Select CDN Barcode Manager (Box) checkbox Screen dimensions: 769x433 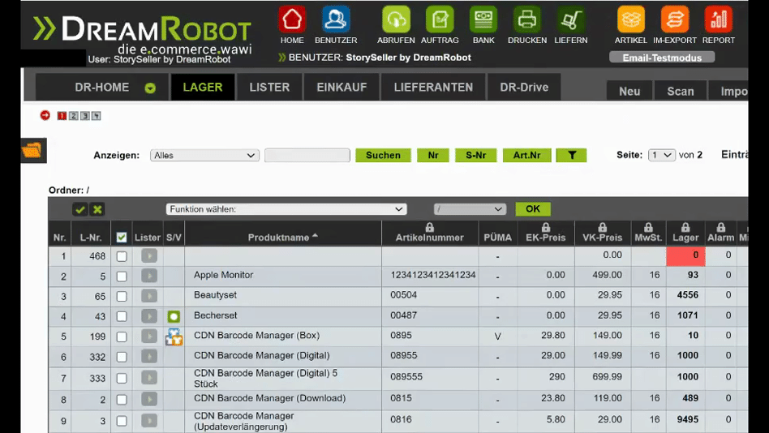point(122,337)
